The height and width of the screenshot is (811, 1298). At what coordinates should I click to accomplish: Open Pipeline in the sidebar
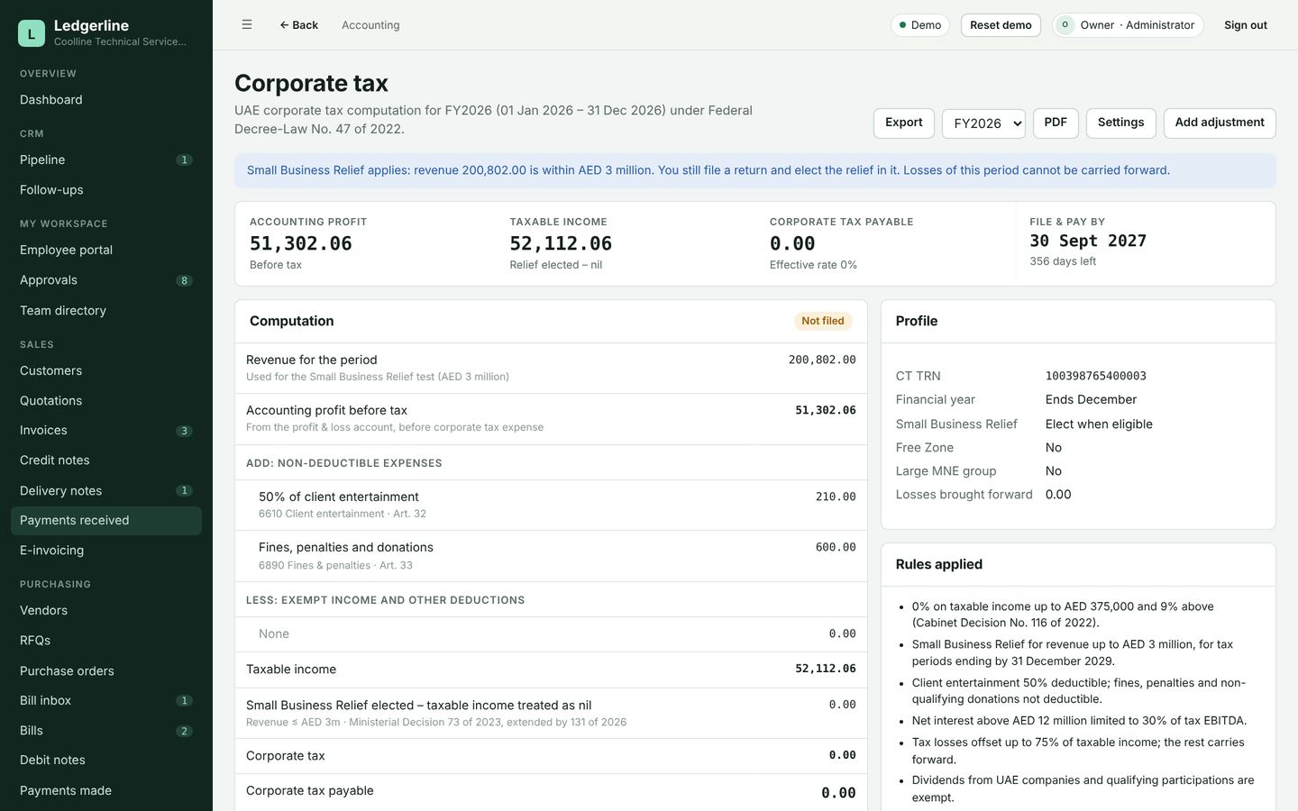(x=106, y=160)
